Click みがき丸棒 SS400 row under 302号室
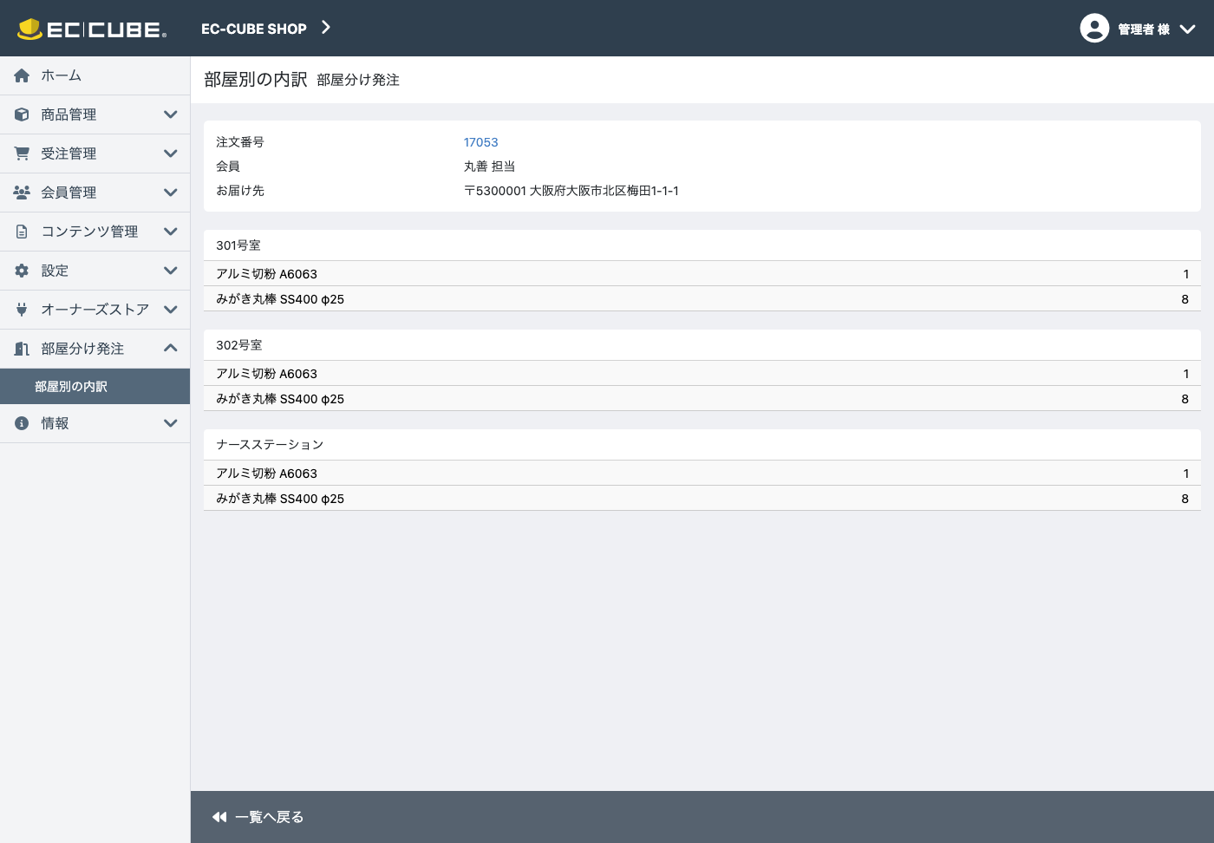 (702, 399)
